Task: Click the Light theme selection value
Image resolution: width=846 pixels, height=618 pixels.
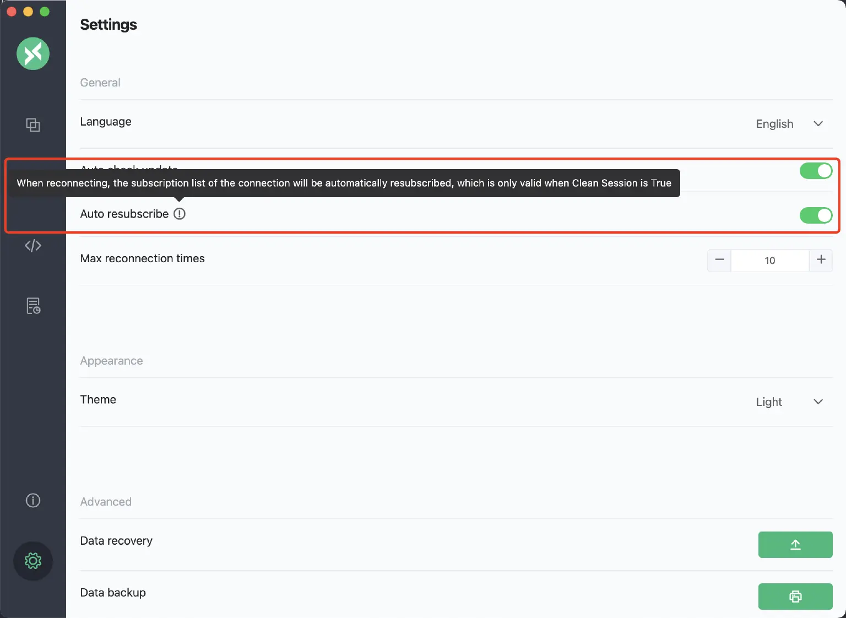Action: 768,402
